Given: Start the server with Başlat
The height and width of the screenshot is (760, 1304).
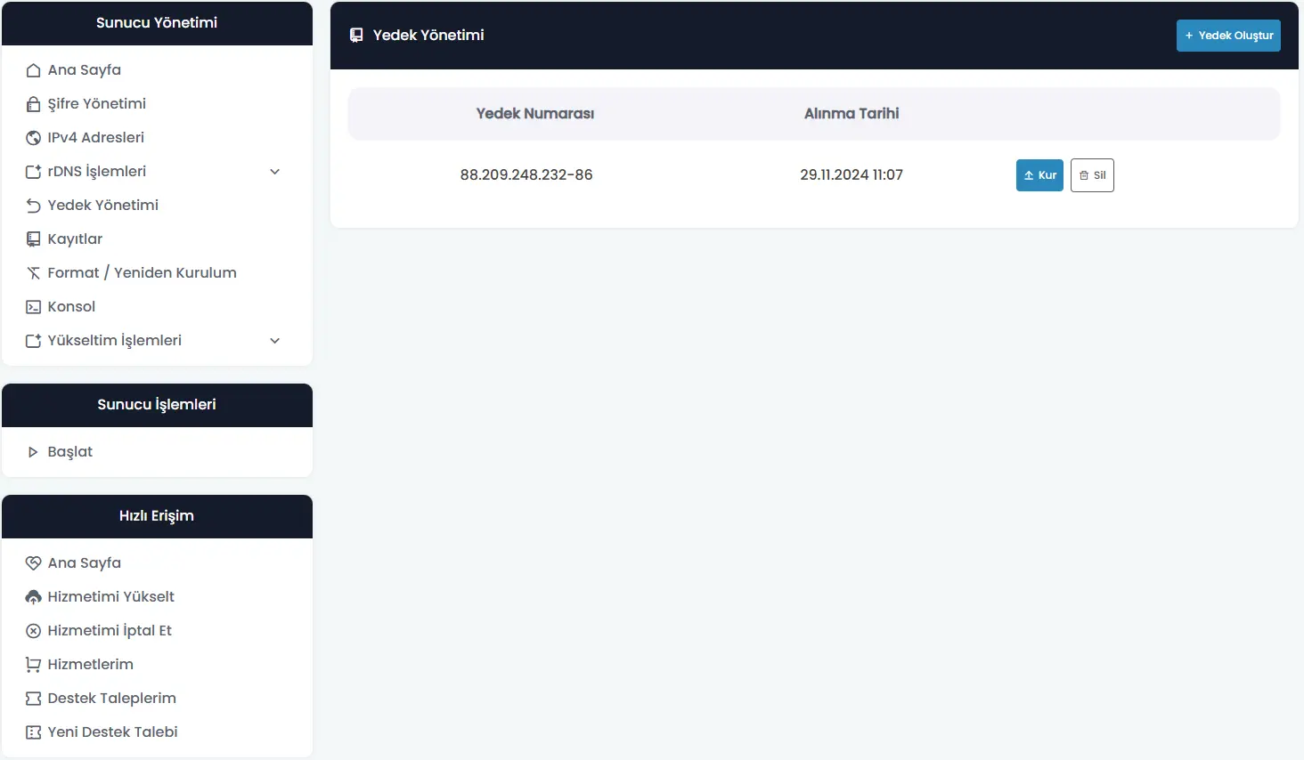Looking at the screenshot, I should click(70, 452).
